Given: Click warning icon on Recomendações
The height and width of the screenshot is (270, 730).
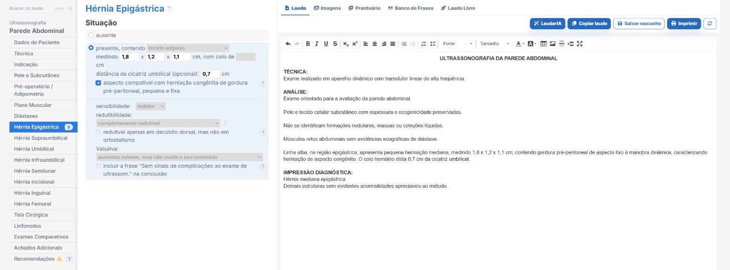Looking at the screenshot, I should tap(59, 259).
